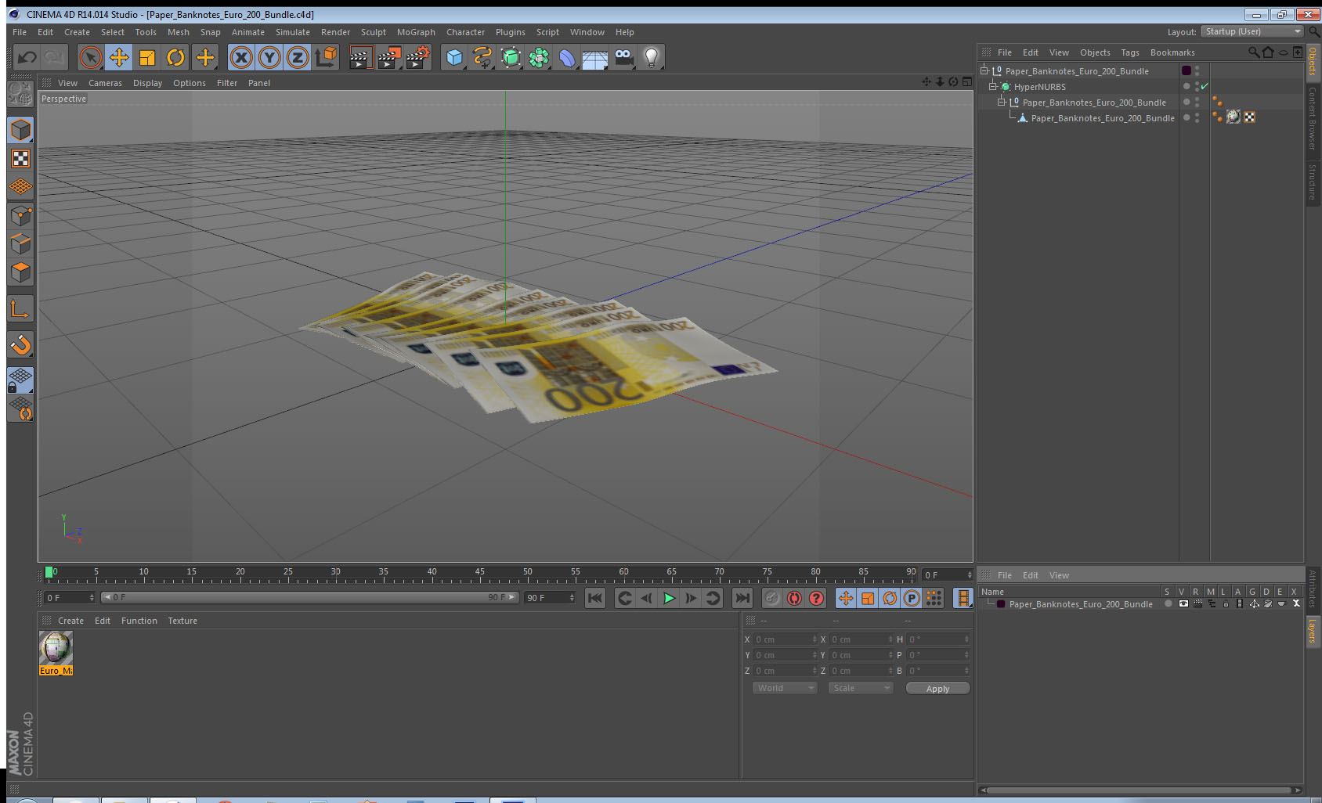
Task: Add a camera object
Action: click(623, 57)
